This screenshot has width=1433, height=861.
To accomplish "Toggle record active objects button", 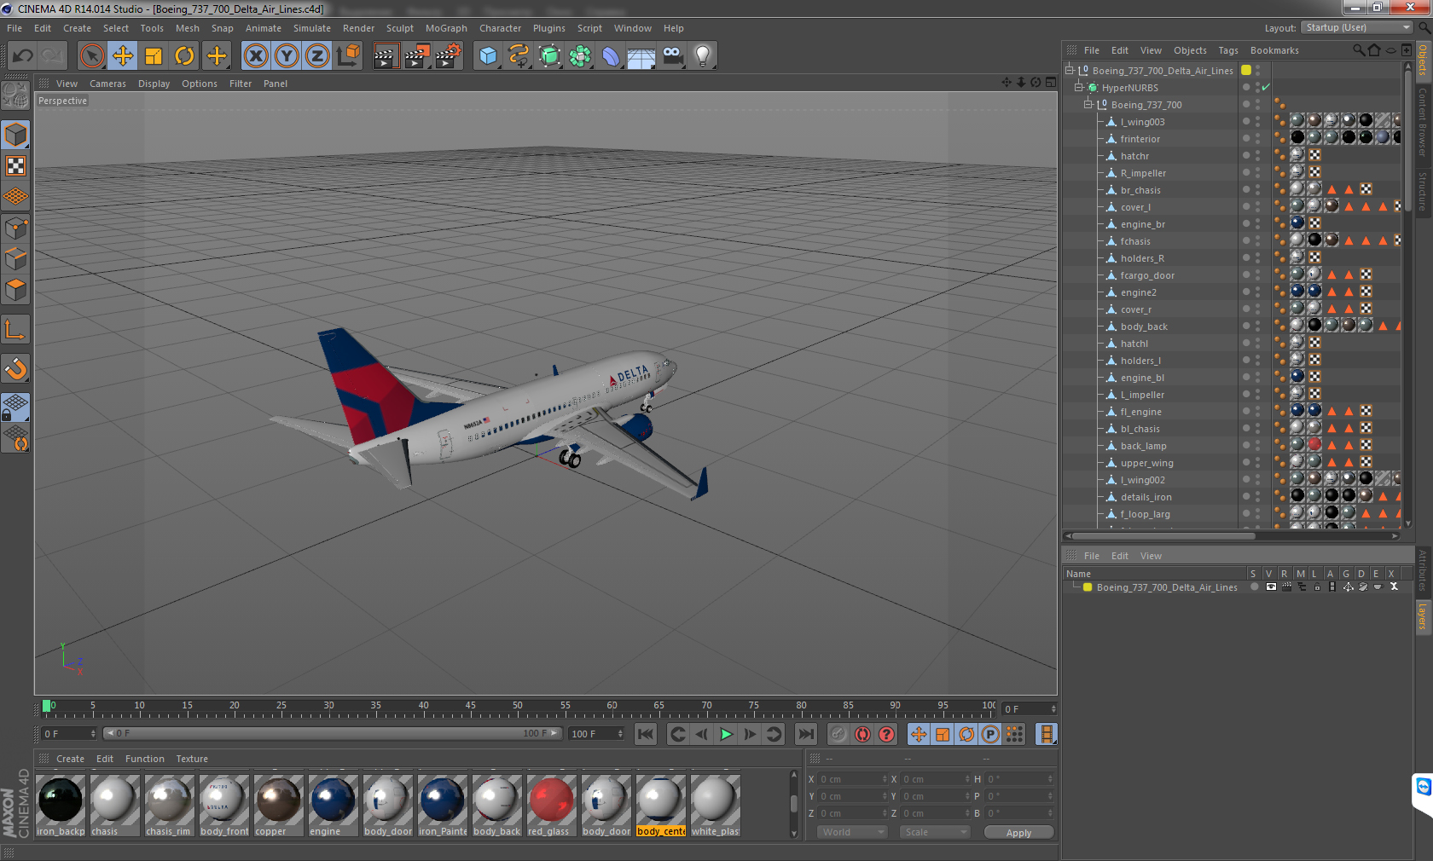I will [839, 734].
